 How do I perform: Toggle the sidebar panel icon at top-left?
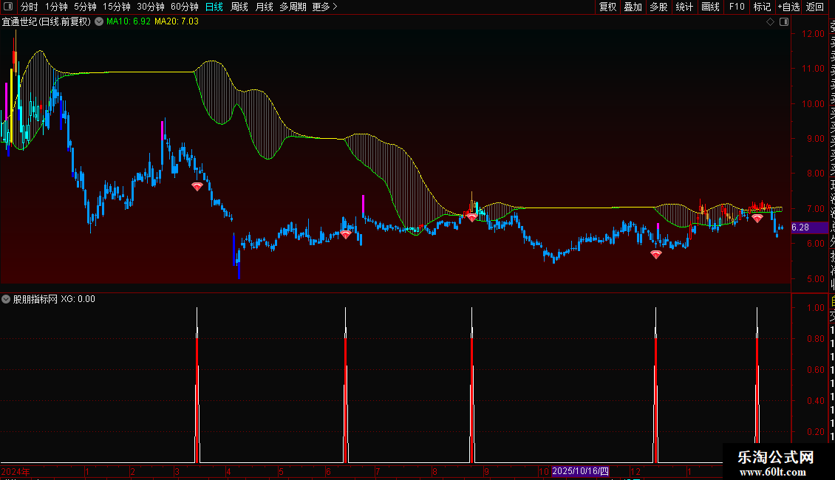pos(8,7)
